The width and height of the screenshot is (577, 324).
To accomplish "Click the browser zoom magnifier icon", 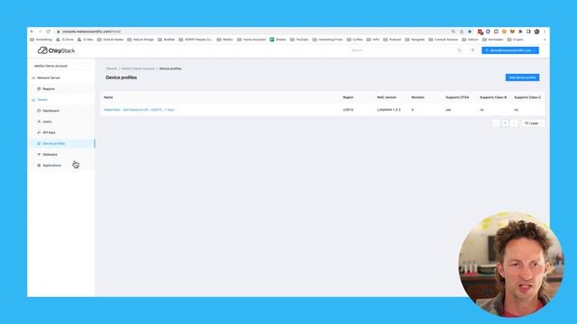I will 453,31.
